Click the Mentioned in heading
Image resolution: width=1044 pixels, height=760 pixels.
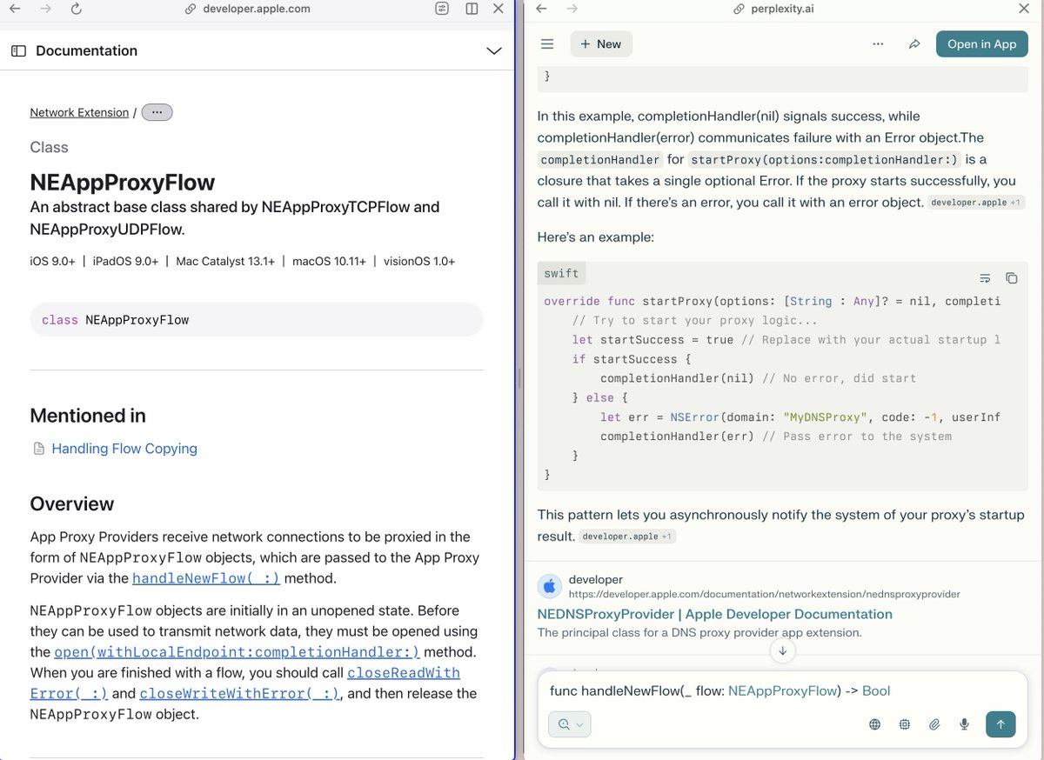(x=88, y=416)
